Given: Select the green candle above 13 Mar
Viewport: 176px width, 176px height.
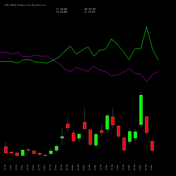Looking at the screenshot, I should click(x=107, y=122).
